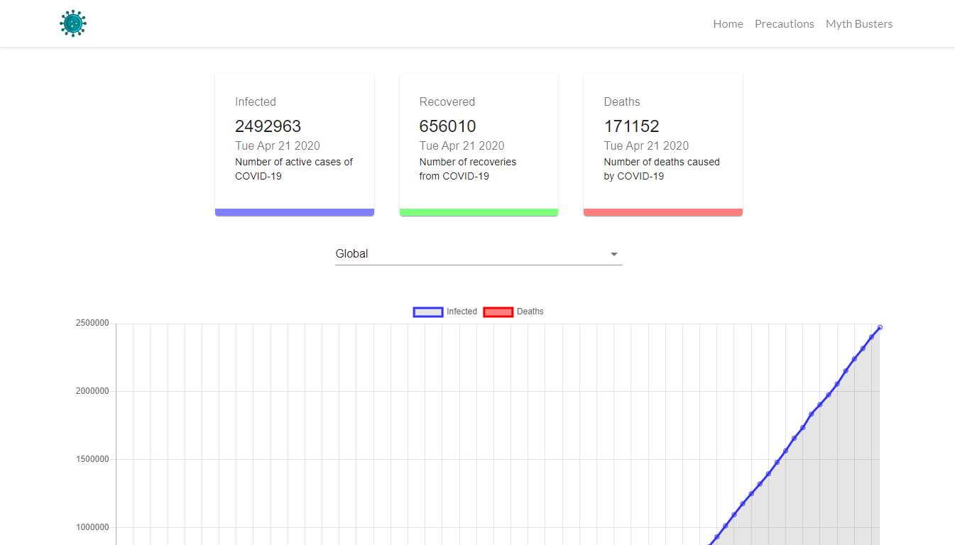
Task: Click 'Number of recoveries from COVID-19' text
Action: pos(468,169)
